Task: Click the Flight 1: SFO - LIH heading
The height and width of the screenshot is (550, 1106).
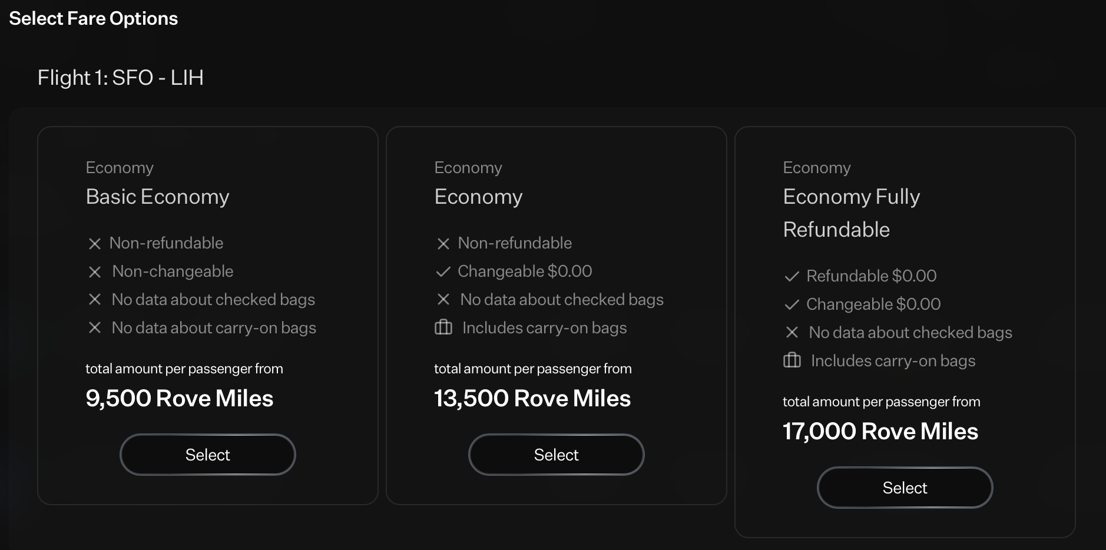Action: (x=121, y=77)
